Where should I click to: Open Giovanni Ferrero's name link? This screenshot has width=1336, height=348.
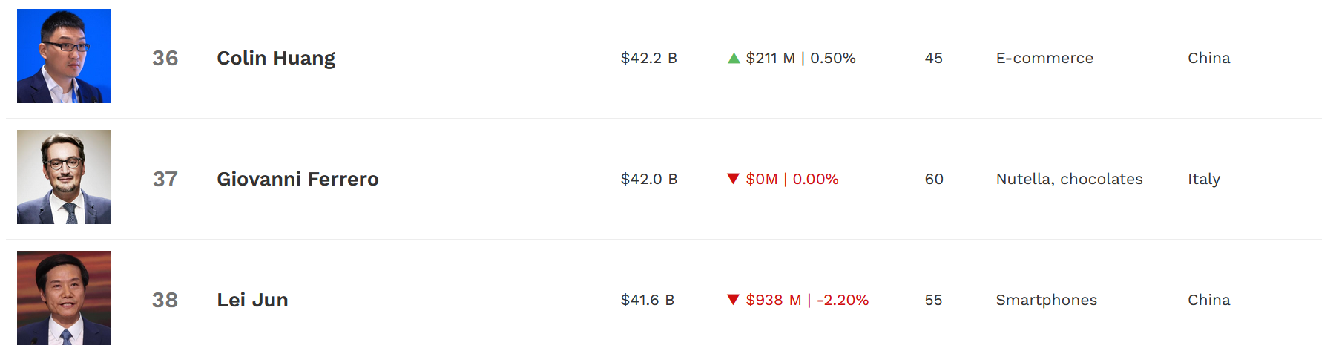pyautogui.click(x=297, y=179)
